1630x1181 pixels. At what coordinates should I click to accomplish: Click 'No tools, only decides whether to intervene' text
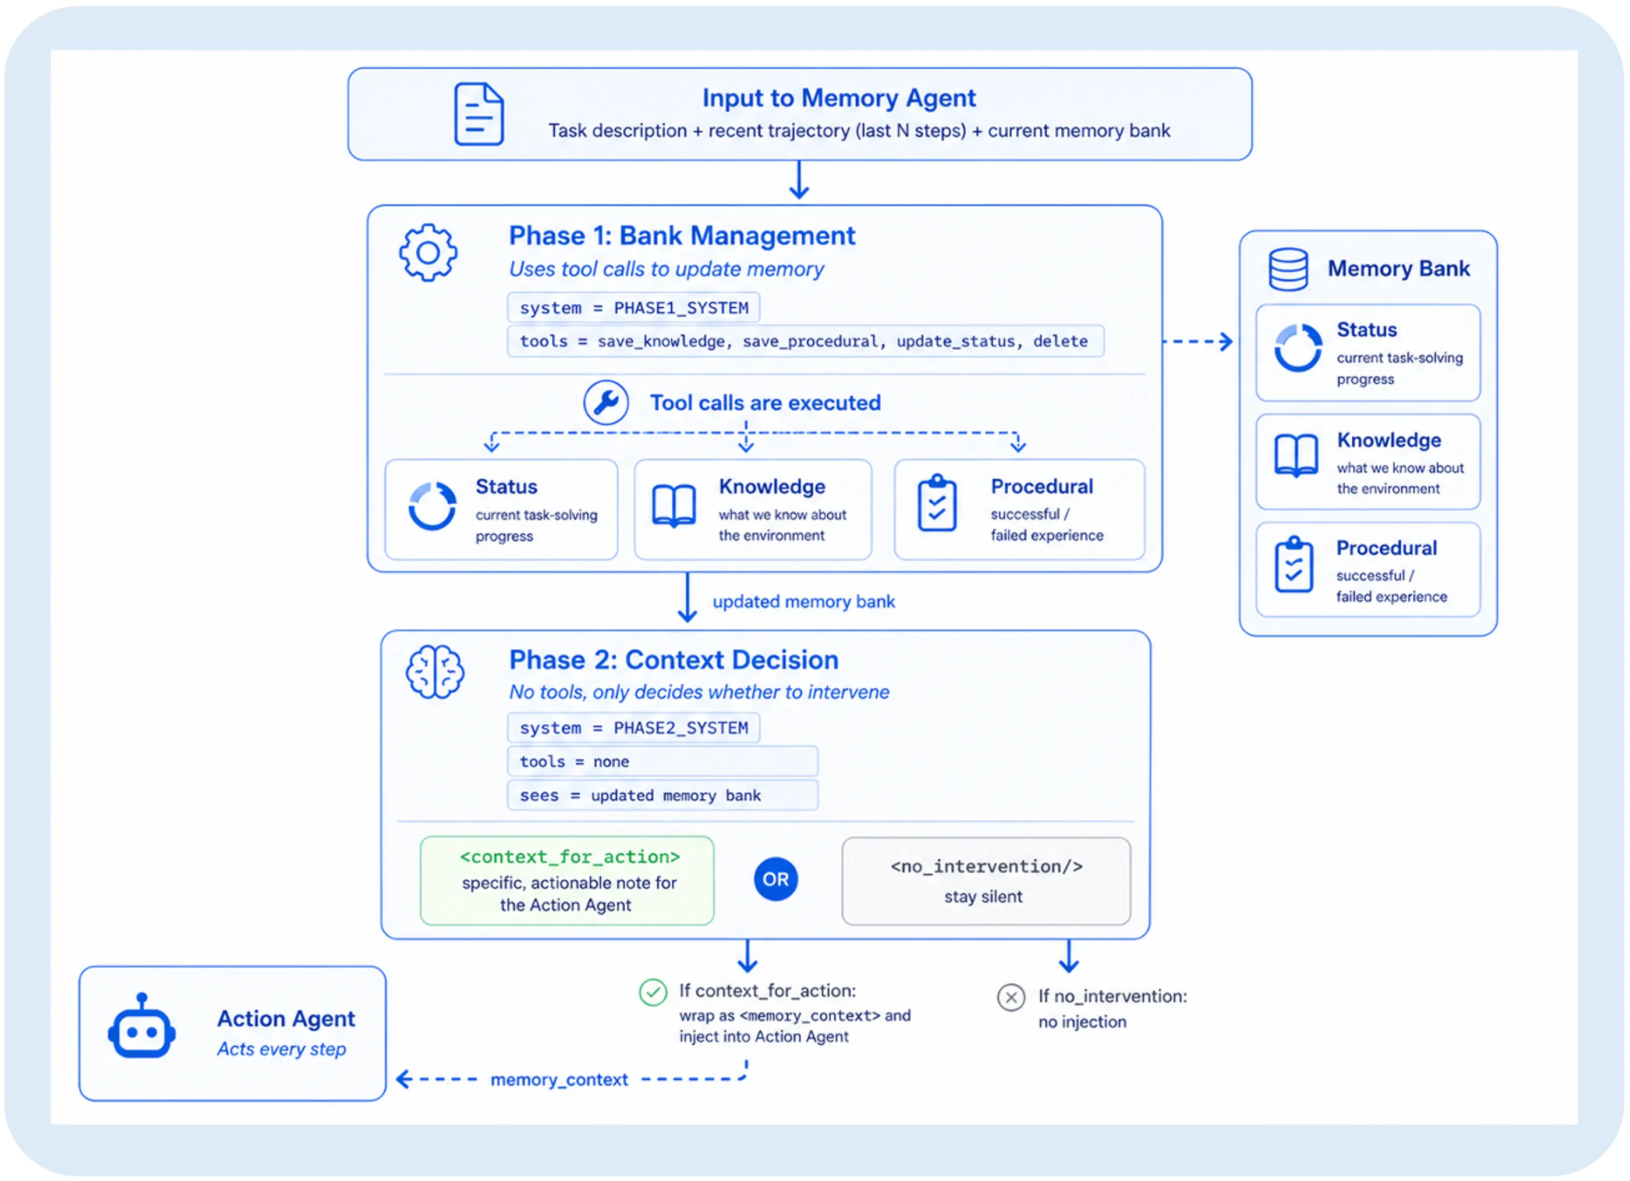(699, 692)
